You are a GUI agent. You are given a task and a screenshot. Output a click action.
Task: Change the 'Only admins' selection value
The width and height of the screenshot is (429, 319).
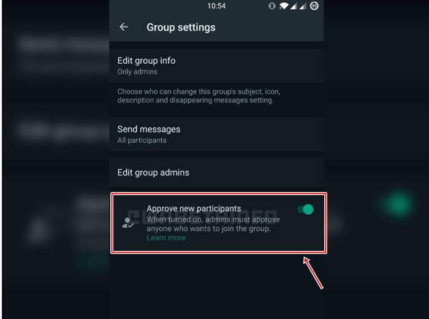(137, 72)
